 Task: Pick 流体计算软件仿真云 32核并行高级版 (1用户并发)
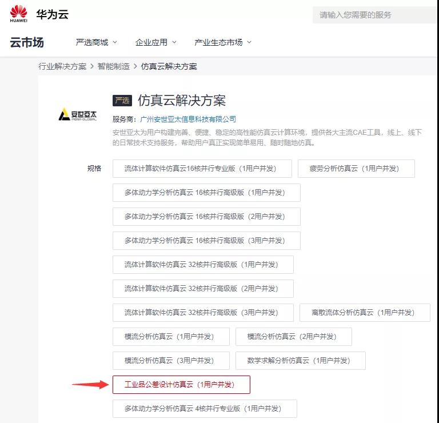click(203, 265)
